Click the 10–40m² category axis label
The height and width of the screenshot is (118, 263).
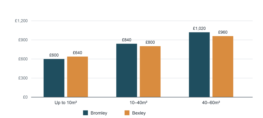click(138, 103)
